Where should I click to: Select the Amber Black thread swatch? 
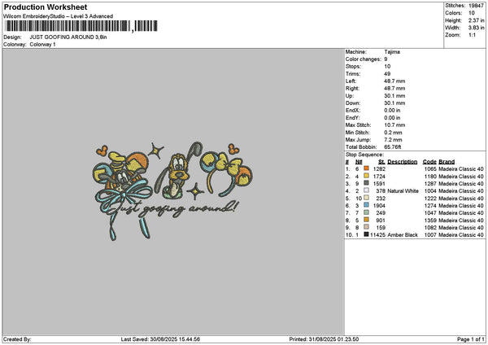tap(366, 234)
